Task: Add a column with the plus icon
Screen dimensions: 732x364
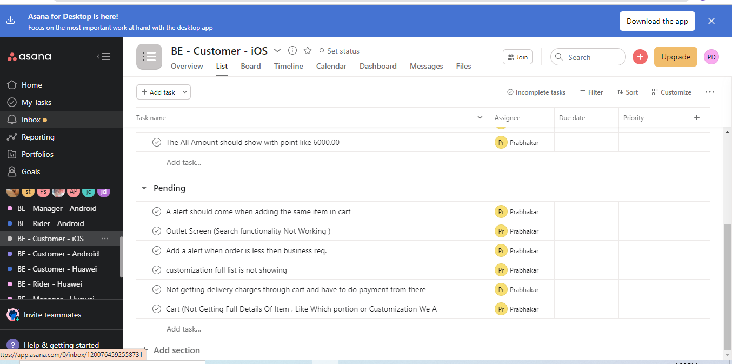Action: 697,117
